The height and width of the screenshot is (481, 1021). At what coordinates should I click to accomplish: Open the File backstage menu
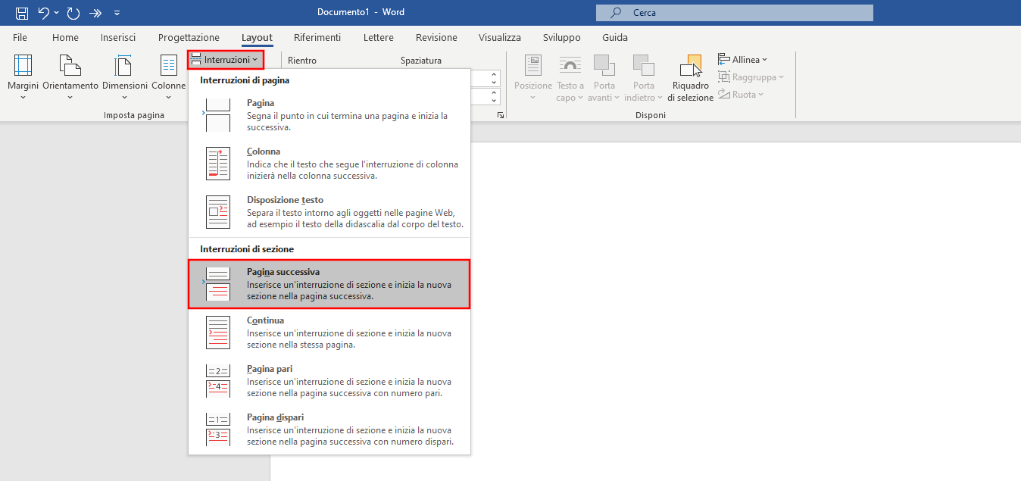click(20, 37)
